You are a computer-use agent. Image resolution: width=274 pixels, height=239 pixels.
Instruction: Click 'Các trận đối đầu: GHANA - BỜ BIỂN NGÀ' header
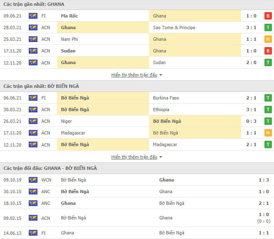click(x=50, y=168)
